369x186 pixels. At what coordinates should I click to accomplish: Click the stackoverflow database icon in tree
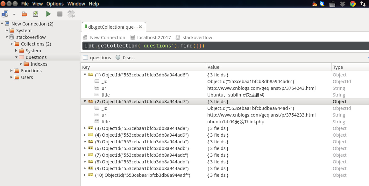(x=12, y=37)
